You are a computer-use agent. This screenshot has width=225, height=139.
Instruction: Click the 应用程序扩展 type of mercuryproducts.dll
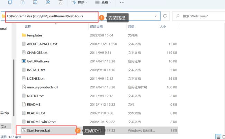tap(137, 87)
